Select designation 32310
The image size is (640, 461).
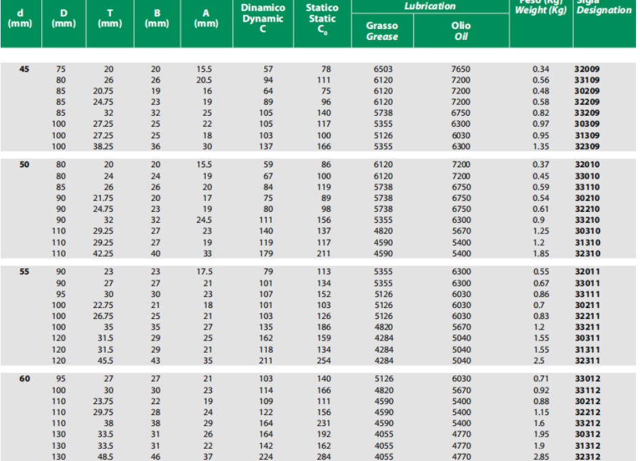coord(587,254)
